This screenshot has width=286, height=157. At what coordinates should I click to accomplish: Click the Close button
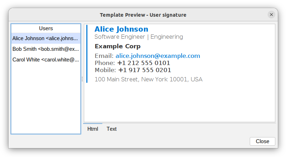[262, 141]
